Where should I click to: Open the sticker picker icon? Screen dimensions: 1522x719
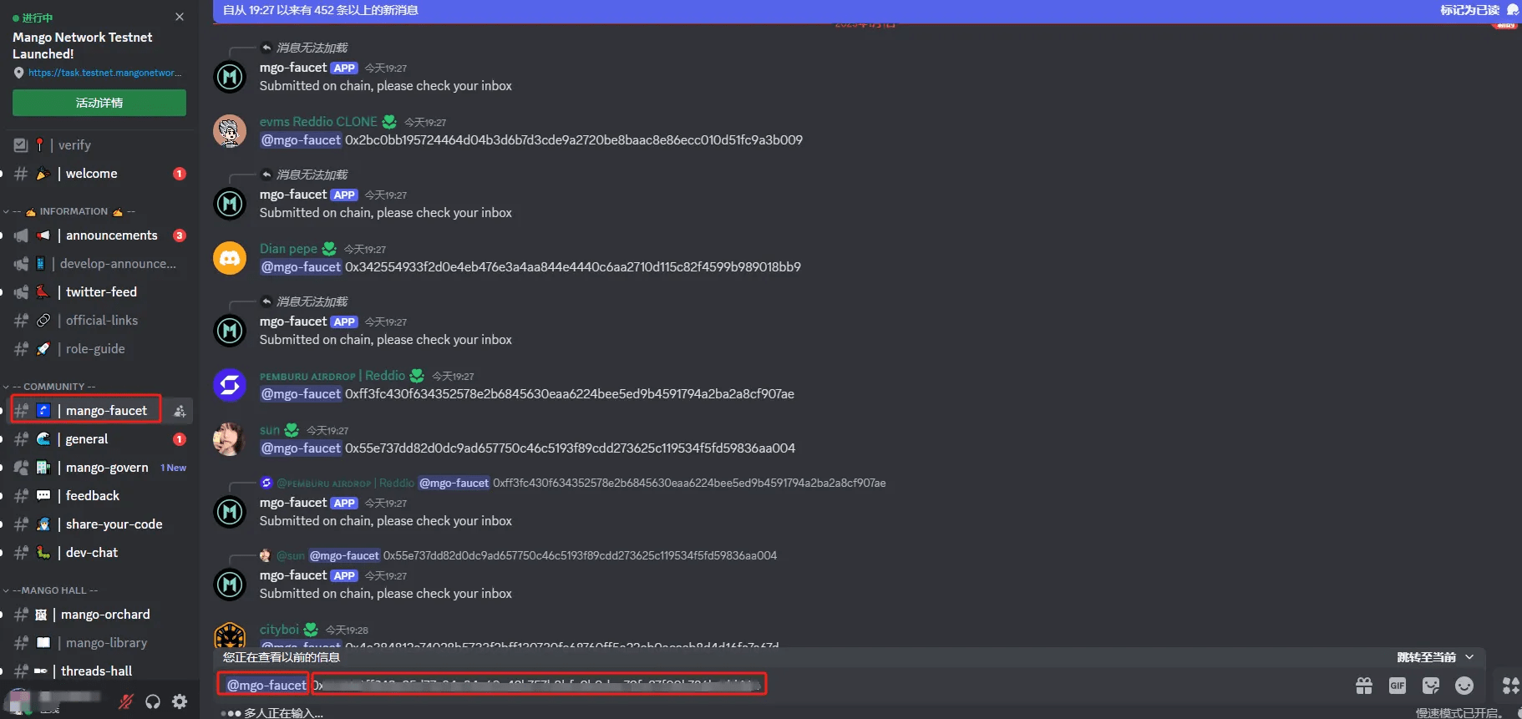[1431, 686]
